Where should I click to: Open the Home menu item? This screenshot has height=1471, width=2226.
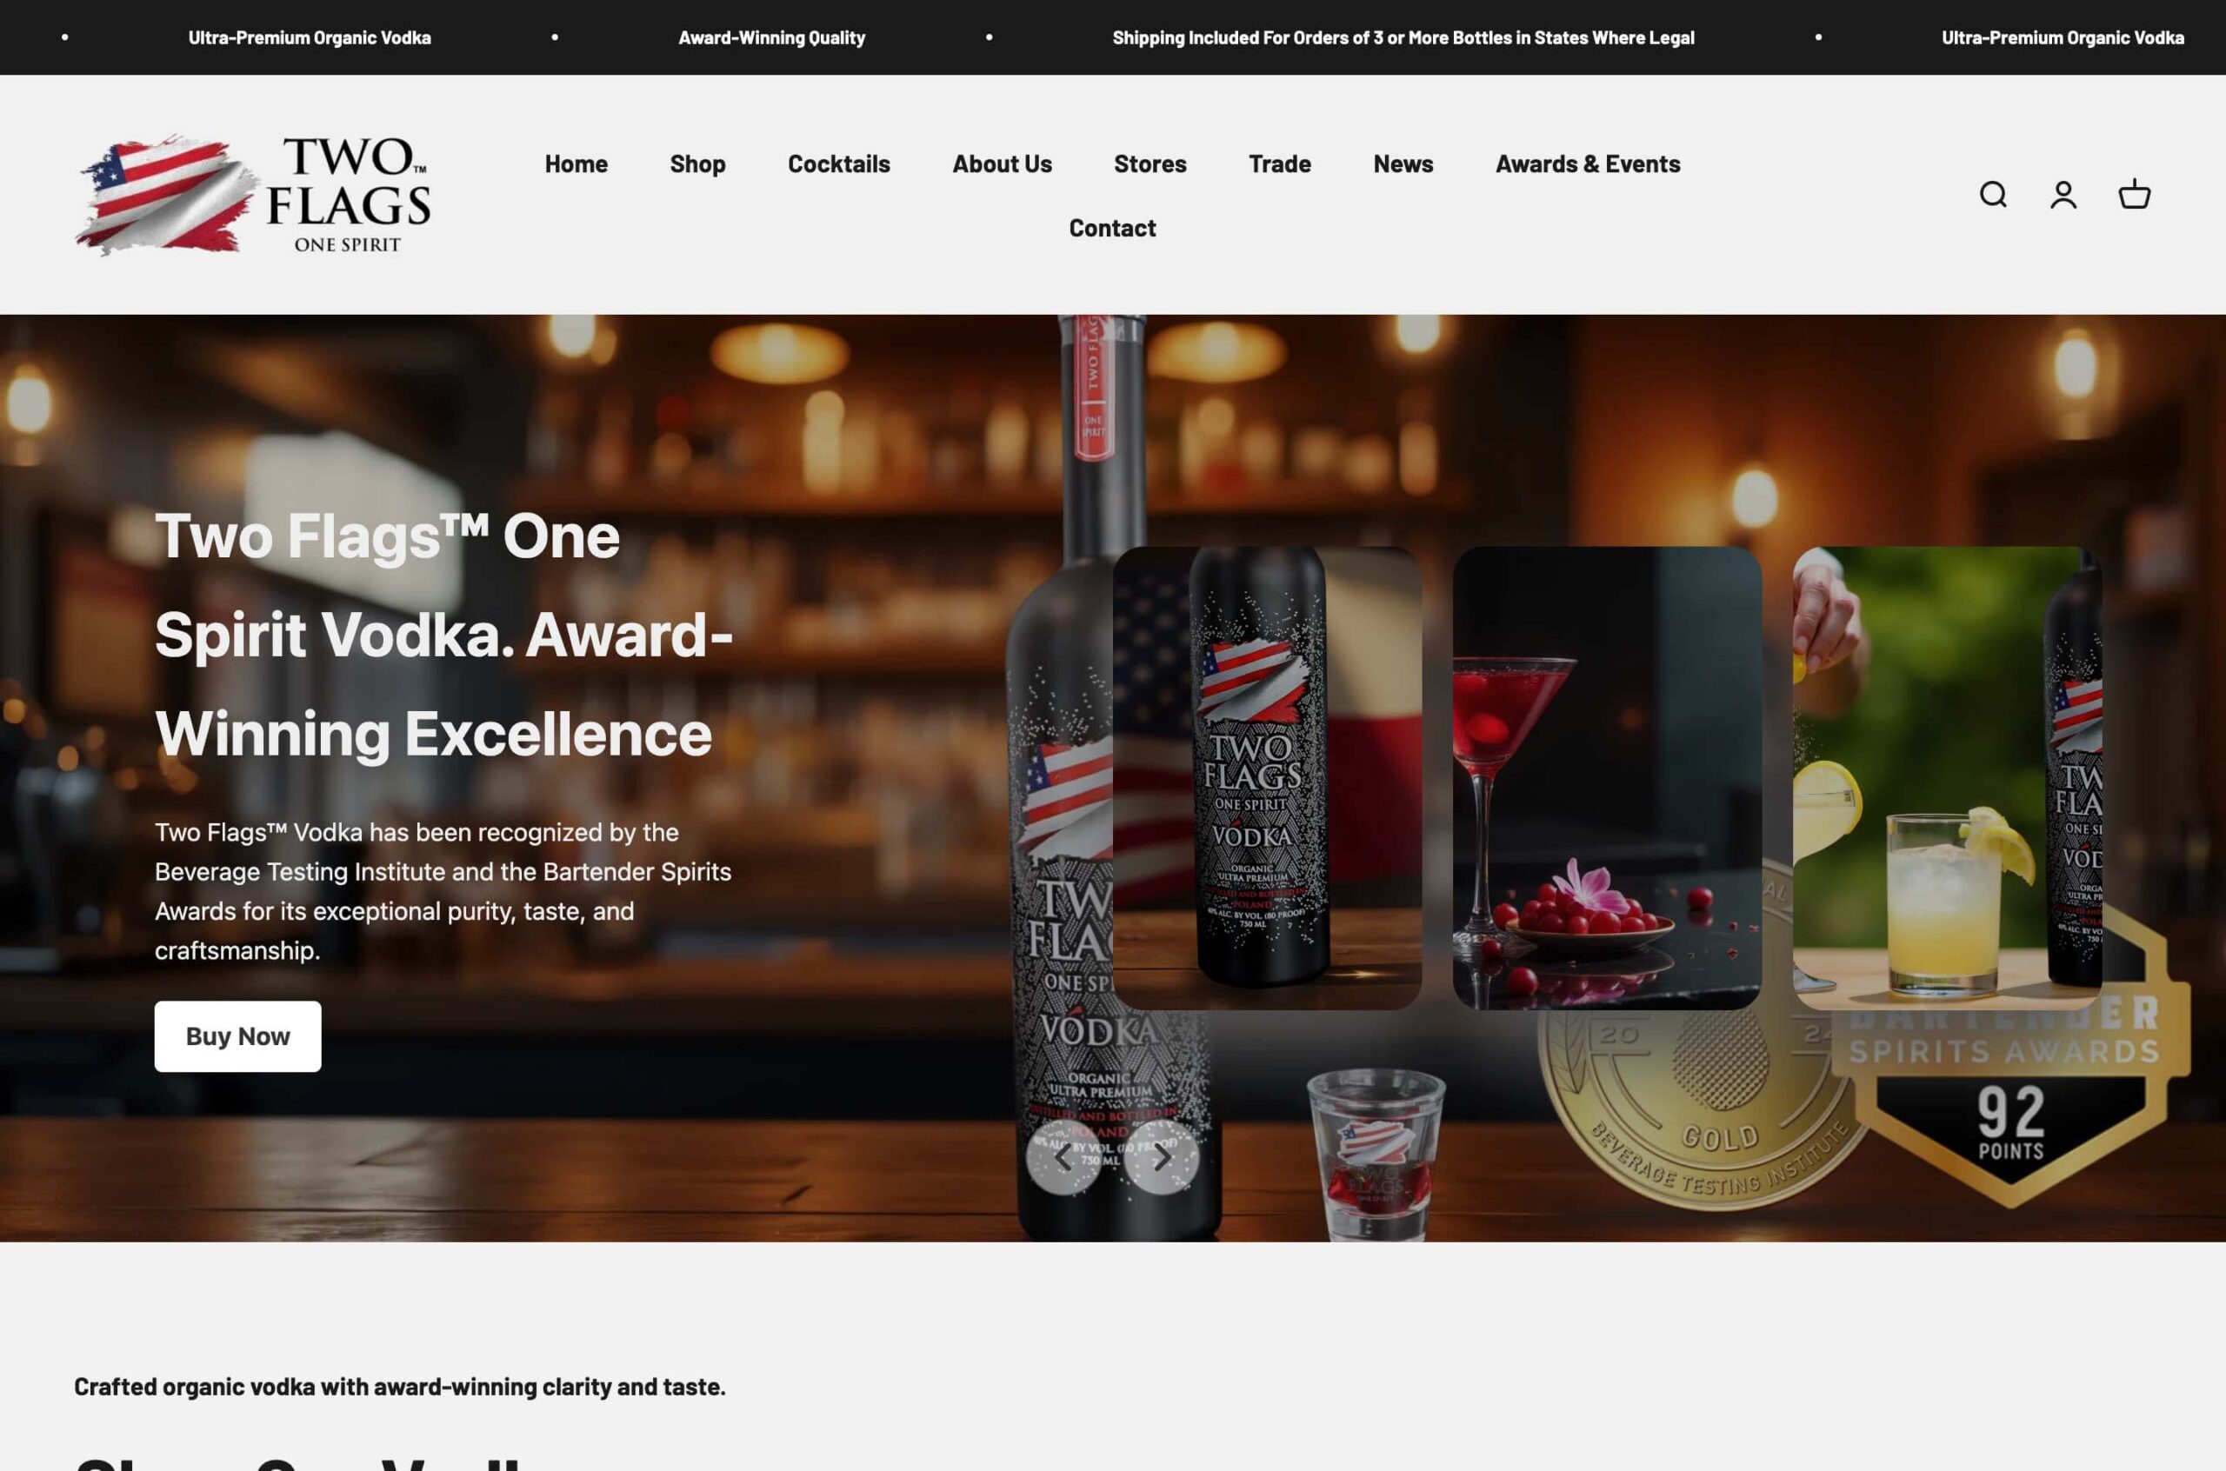[x=576, y=163]
